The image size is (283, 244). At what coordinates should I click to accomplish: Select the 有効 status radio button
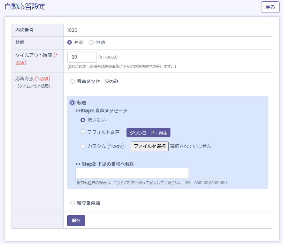pyautogui.click(x=70, y=42)
